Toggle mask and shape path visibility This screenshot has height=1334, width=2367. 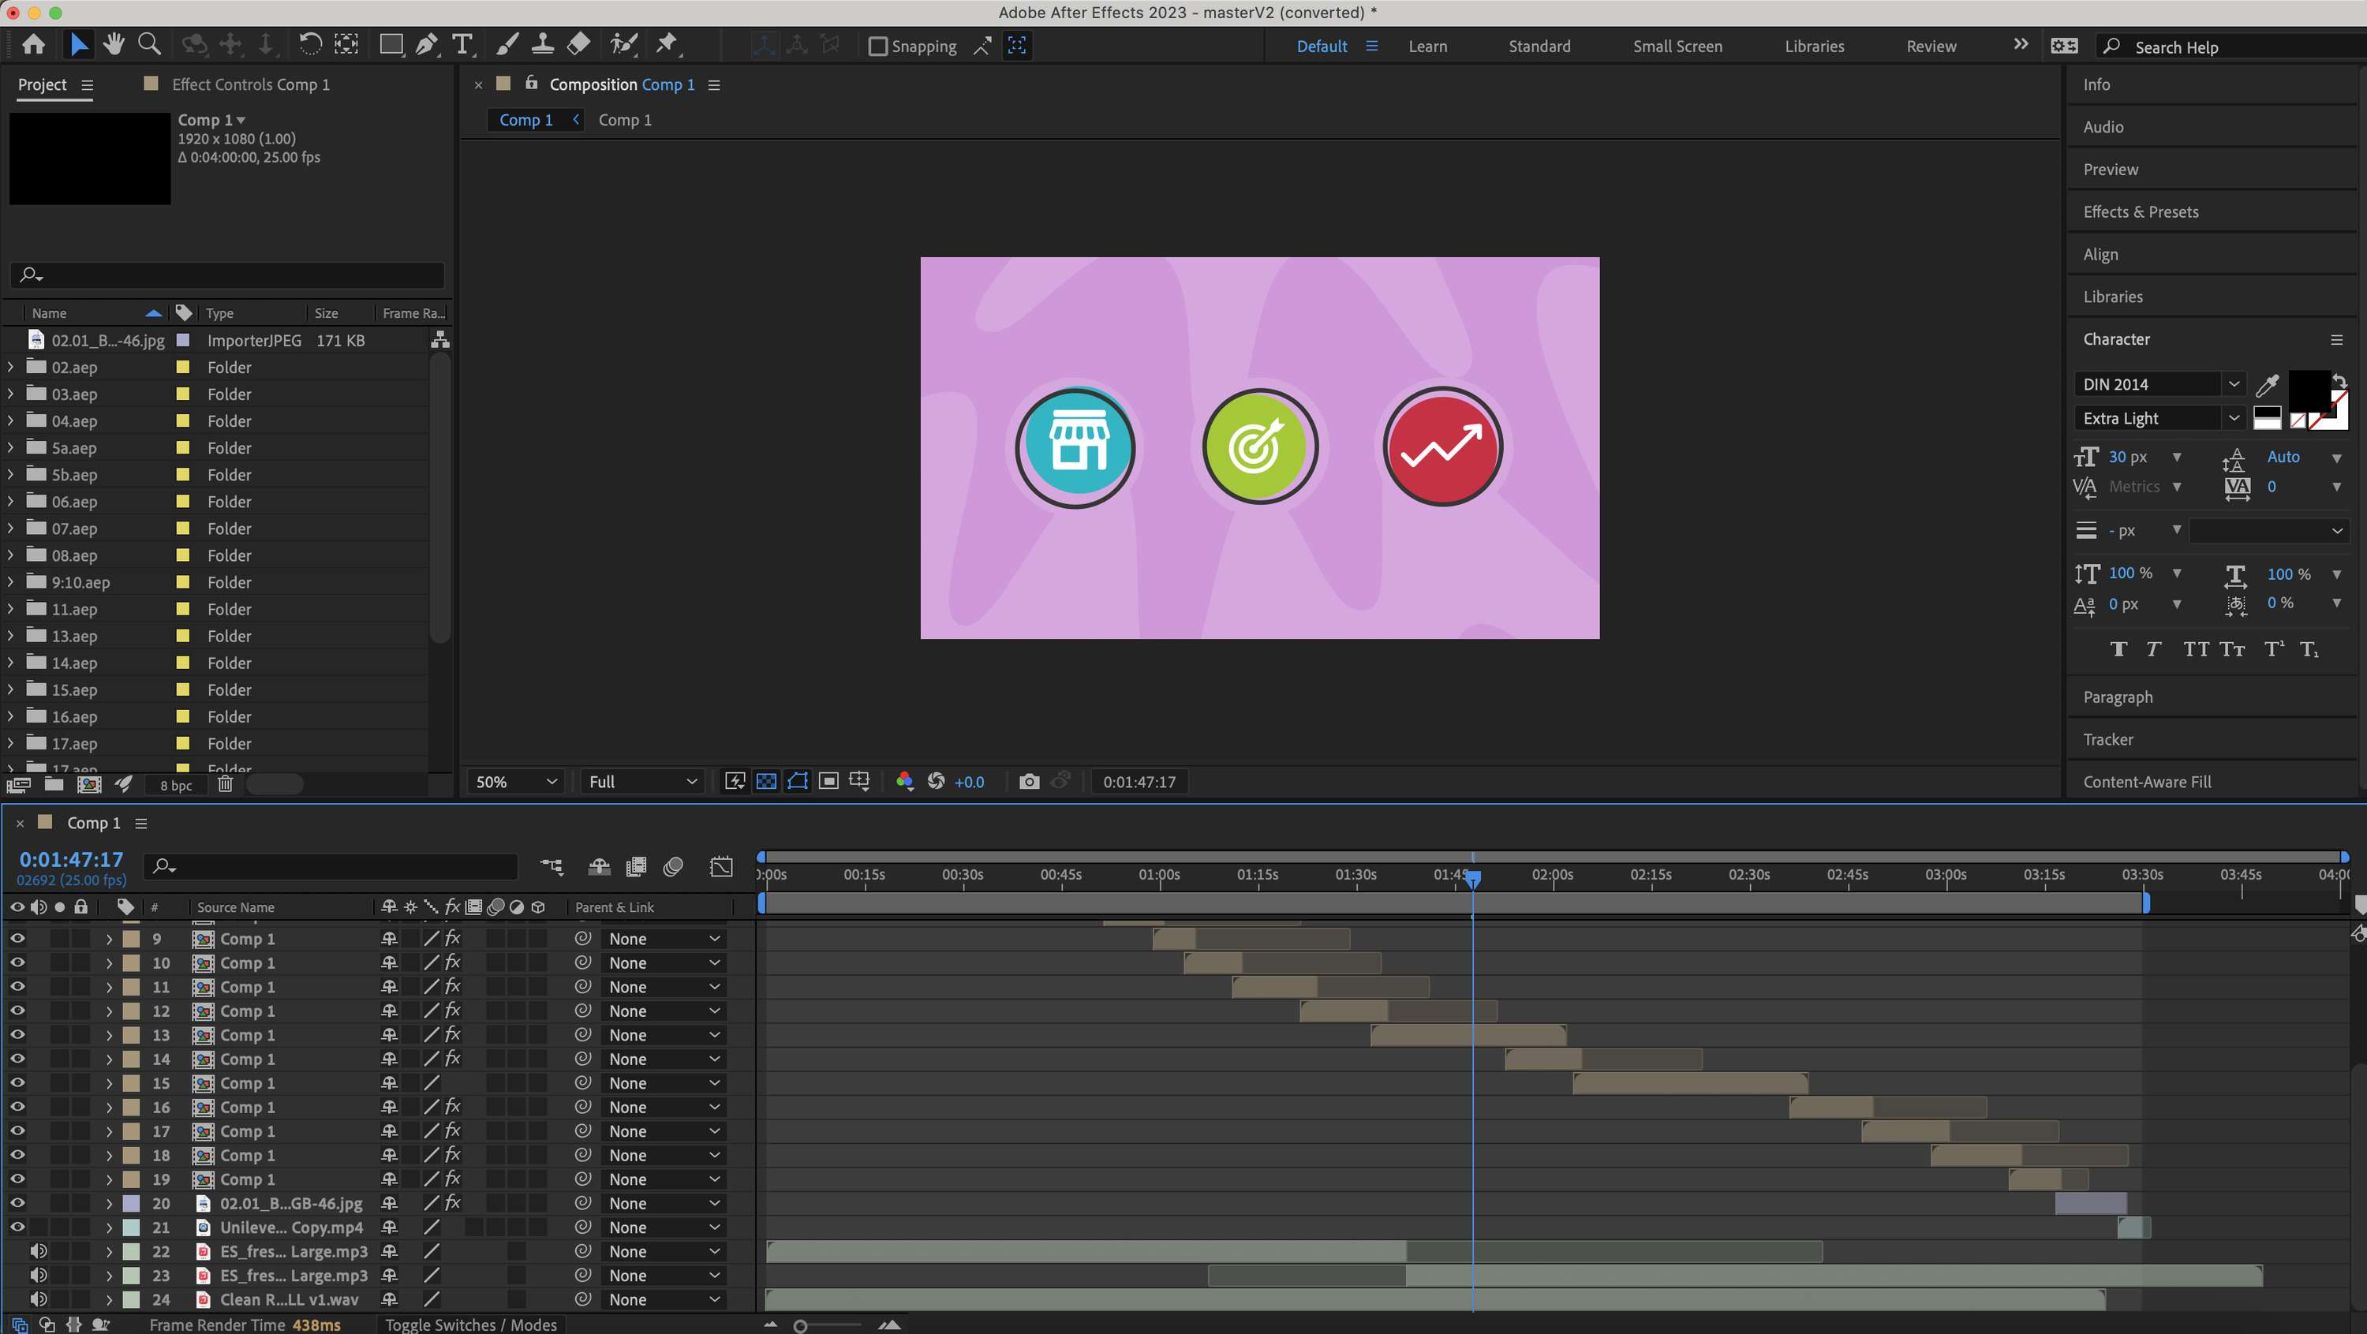[x=798, y=781]
